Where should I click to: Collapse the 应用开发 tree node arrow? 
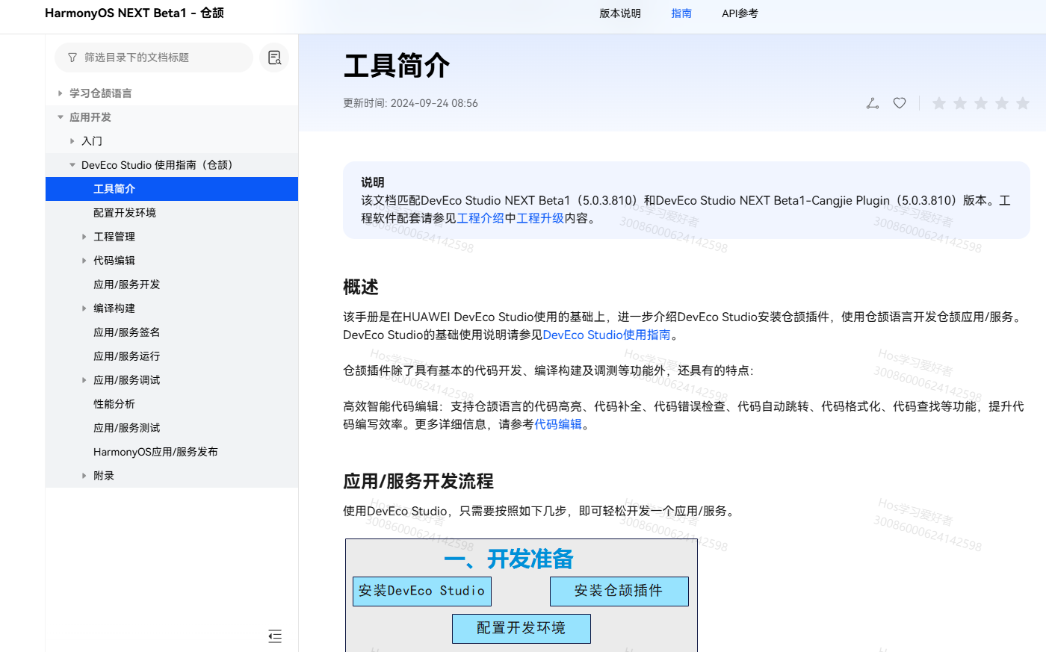61,117
